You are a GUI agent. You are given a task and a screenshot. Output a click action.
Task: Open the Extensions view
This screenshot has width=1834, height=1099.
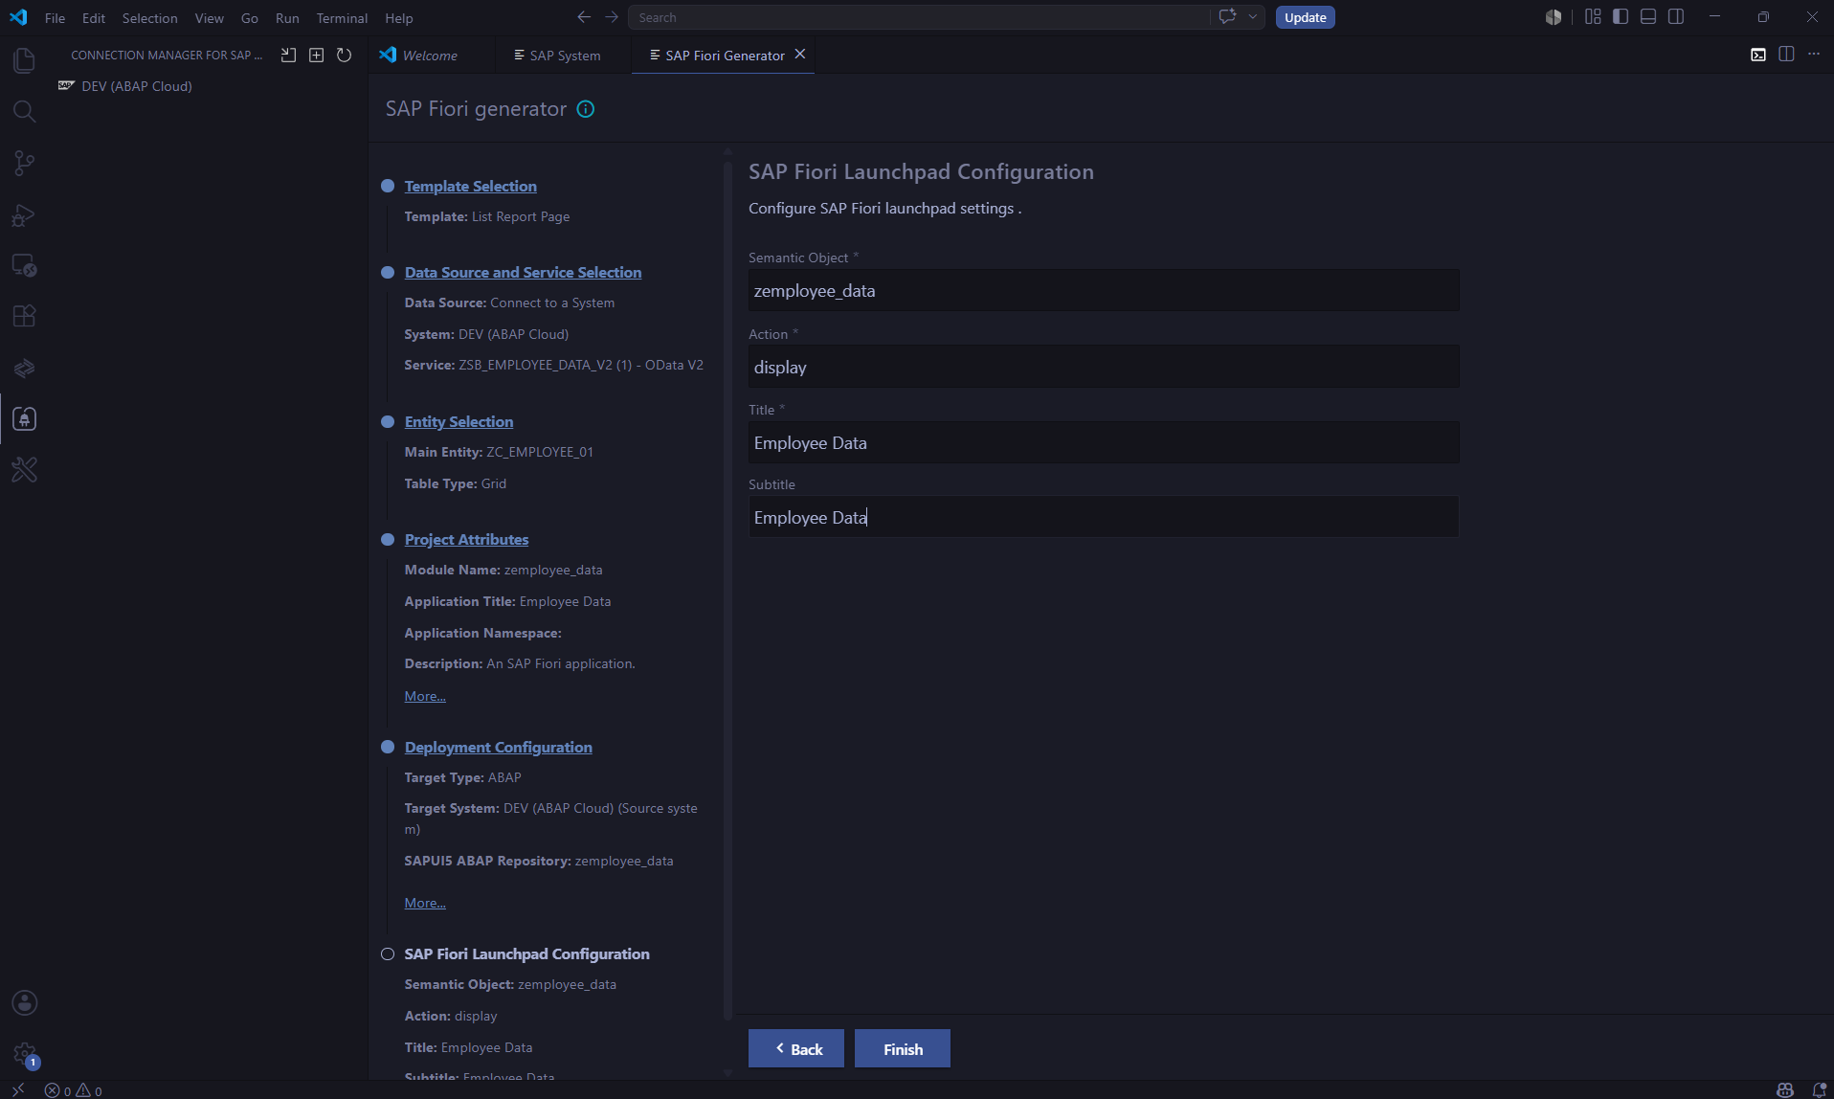coord(24,316)
